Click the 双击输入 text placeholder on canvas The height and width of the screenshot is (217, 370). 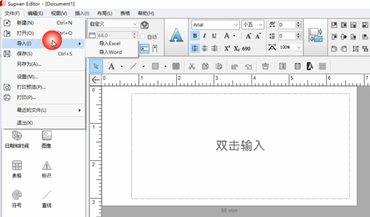[x=240, y=145]
